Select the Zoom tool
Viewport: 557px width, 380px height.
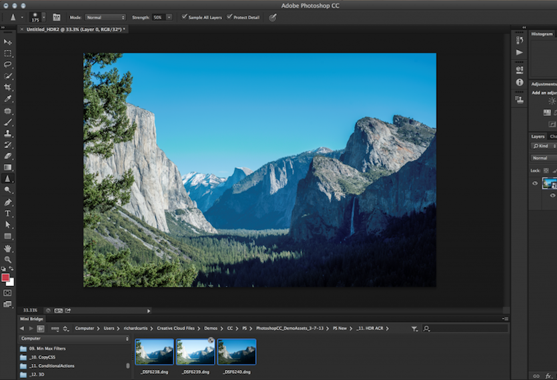(x=7, y=259)
